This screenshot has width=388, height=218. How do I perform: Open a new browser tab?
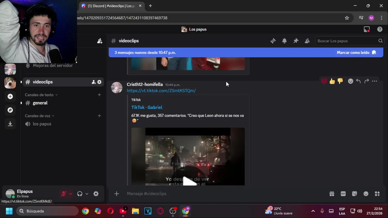pyautogui.click(x=150, y=6)
